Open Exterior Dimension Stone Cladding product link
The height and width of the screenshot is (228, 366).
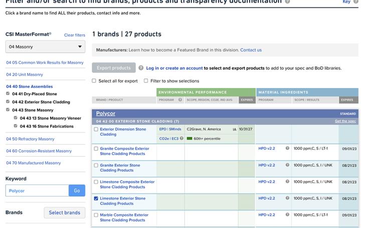coord(123,131)
